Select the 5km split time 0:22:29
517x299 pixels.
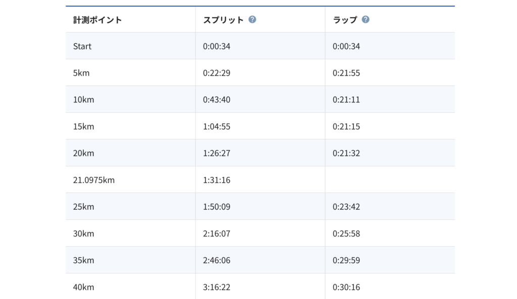point(217,73)
